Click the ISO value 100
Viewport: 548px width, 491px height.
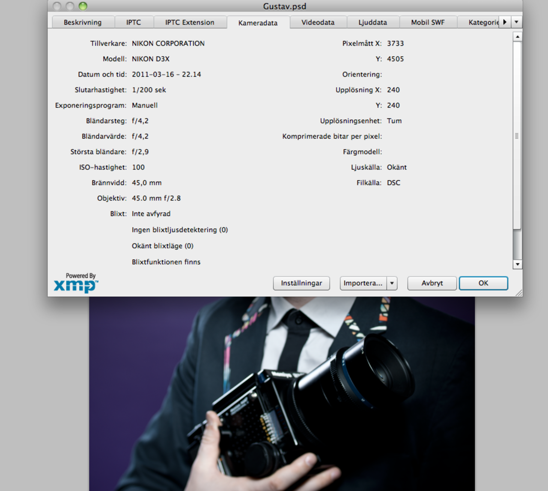(138, 167)
